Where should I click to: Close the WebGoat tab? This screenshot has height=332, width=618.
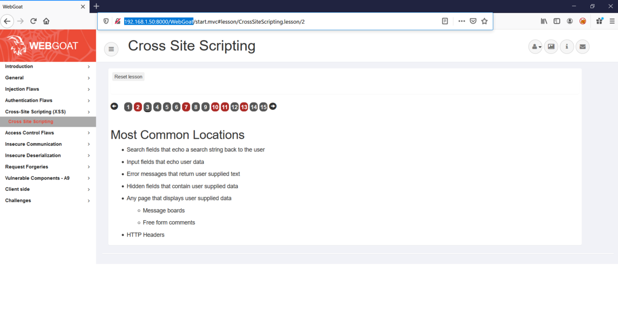click(83, 6)
